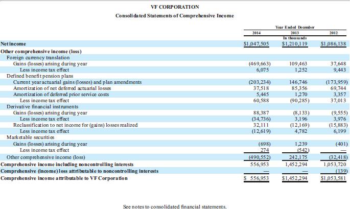Click Comprehensive income attributable to VF Corporation label
350x209 pixels.
click(x=64, y=178)
